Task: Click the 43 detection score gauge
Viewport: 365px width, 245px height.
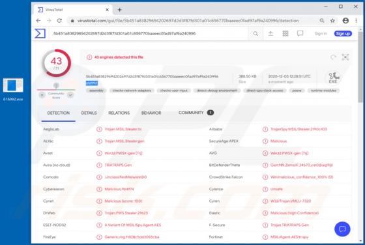Action: click(56, 63)
